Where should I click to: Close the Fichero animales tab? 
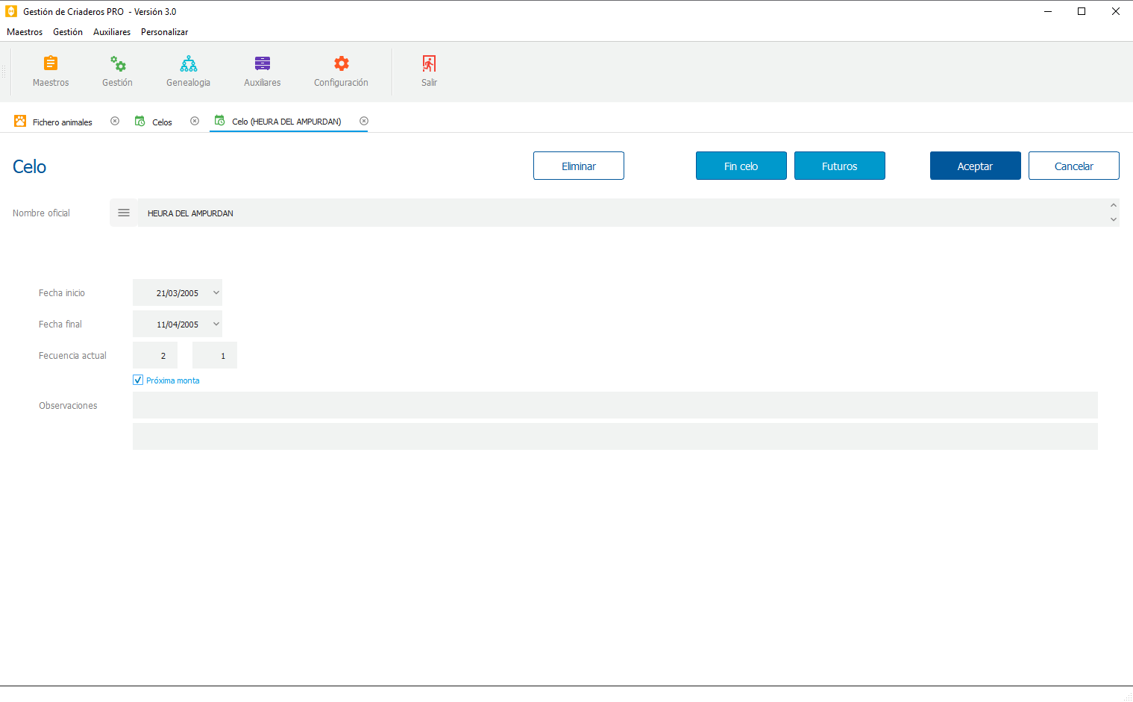pos(115,120)
